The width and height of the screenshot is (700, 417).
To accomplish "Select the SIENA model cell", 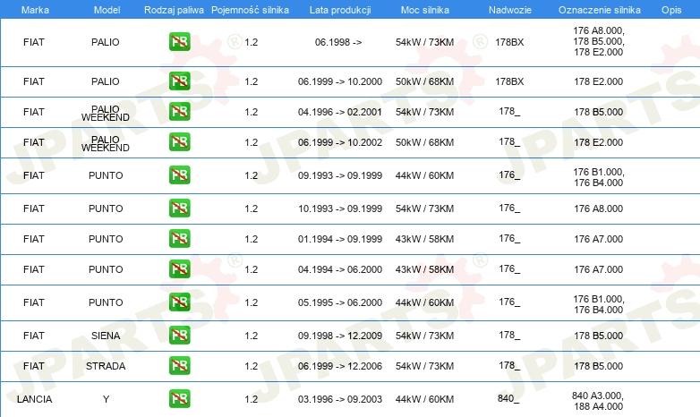I will pos(106,336).
